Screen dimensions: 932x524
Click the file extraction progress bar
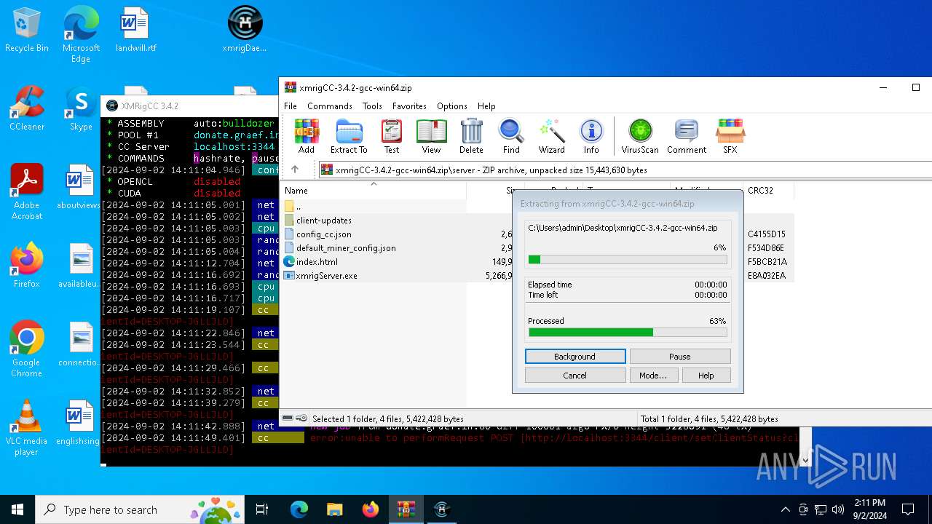(628, 260)
